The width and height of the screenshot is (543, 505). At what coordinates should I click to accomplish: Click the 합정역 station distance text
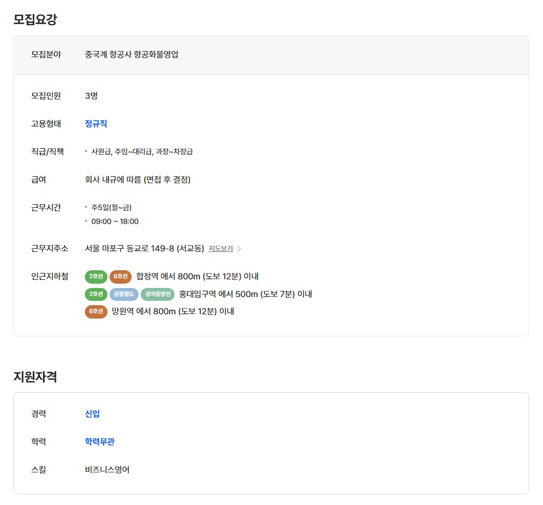(x=197, y=277)
